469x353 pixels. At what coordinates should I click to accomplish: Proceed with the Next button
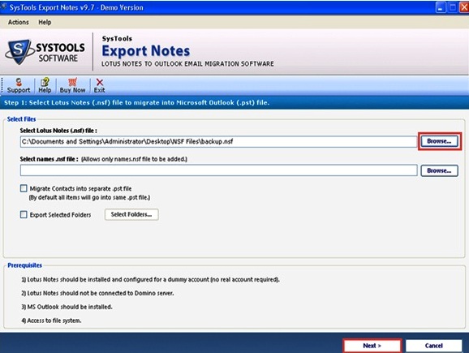(x=372, y=346)
